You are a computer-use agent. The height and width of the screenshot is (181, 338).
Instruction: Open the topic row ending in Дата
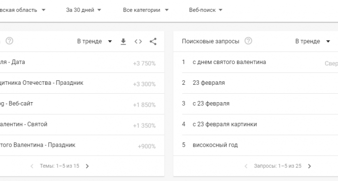tap(82, 62)
